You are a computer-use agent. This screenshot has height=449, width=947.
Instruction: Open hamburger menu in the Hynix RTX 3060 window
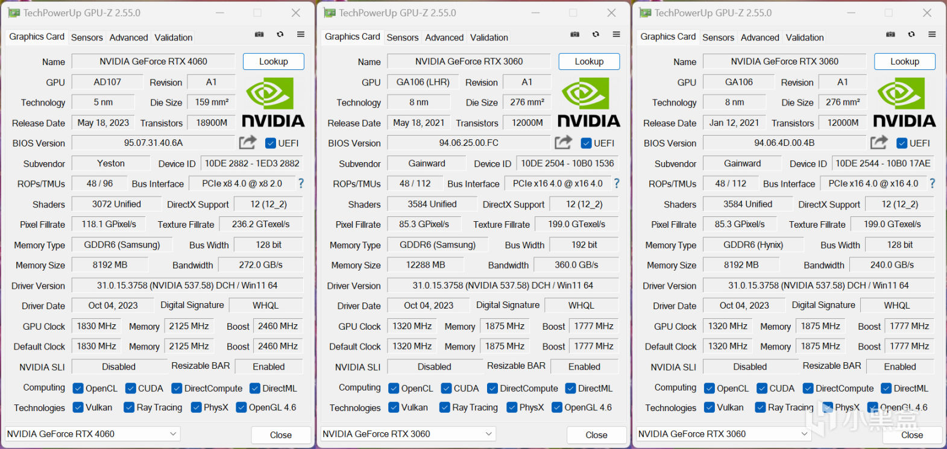[x=932, y=34]
